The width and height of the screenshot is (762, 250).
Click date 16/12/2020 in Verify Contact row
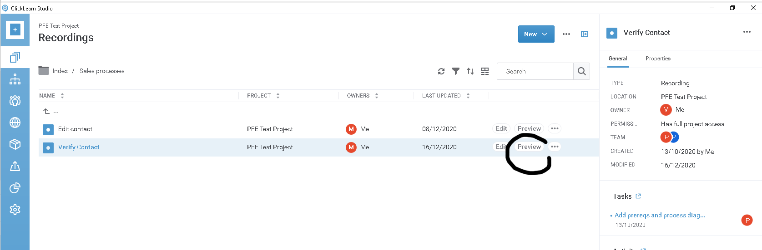pos(439,147)
